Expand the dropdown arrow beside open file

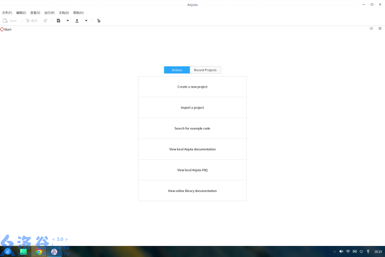click(x=86, y=21)
